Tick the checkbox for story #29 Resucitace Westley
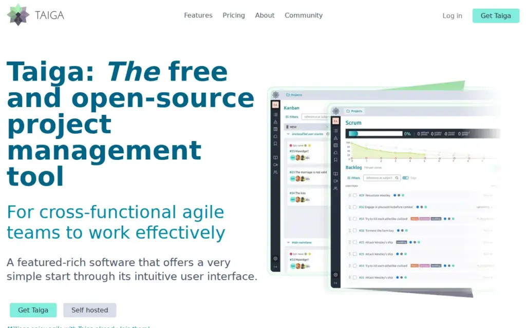526x328 pixels. 354,195
